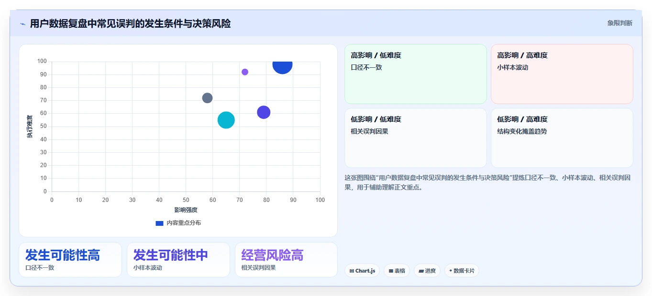
Task: Open the 高影响 / 高难度 quadrant card
Action: coord(562,74)
